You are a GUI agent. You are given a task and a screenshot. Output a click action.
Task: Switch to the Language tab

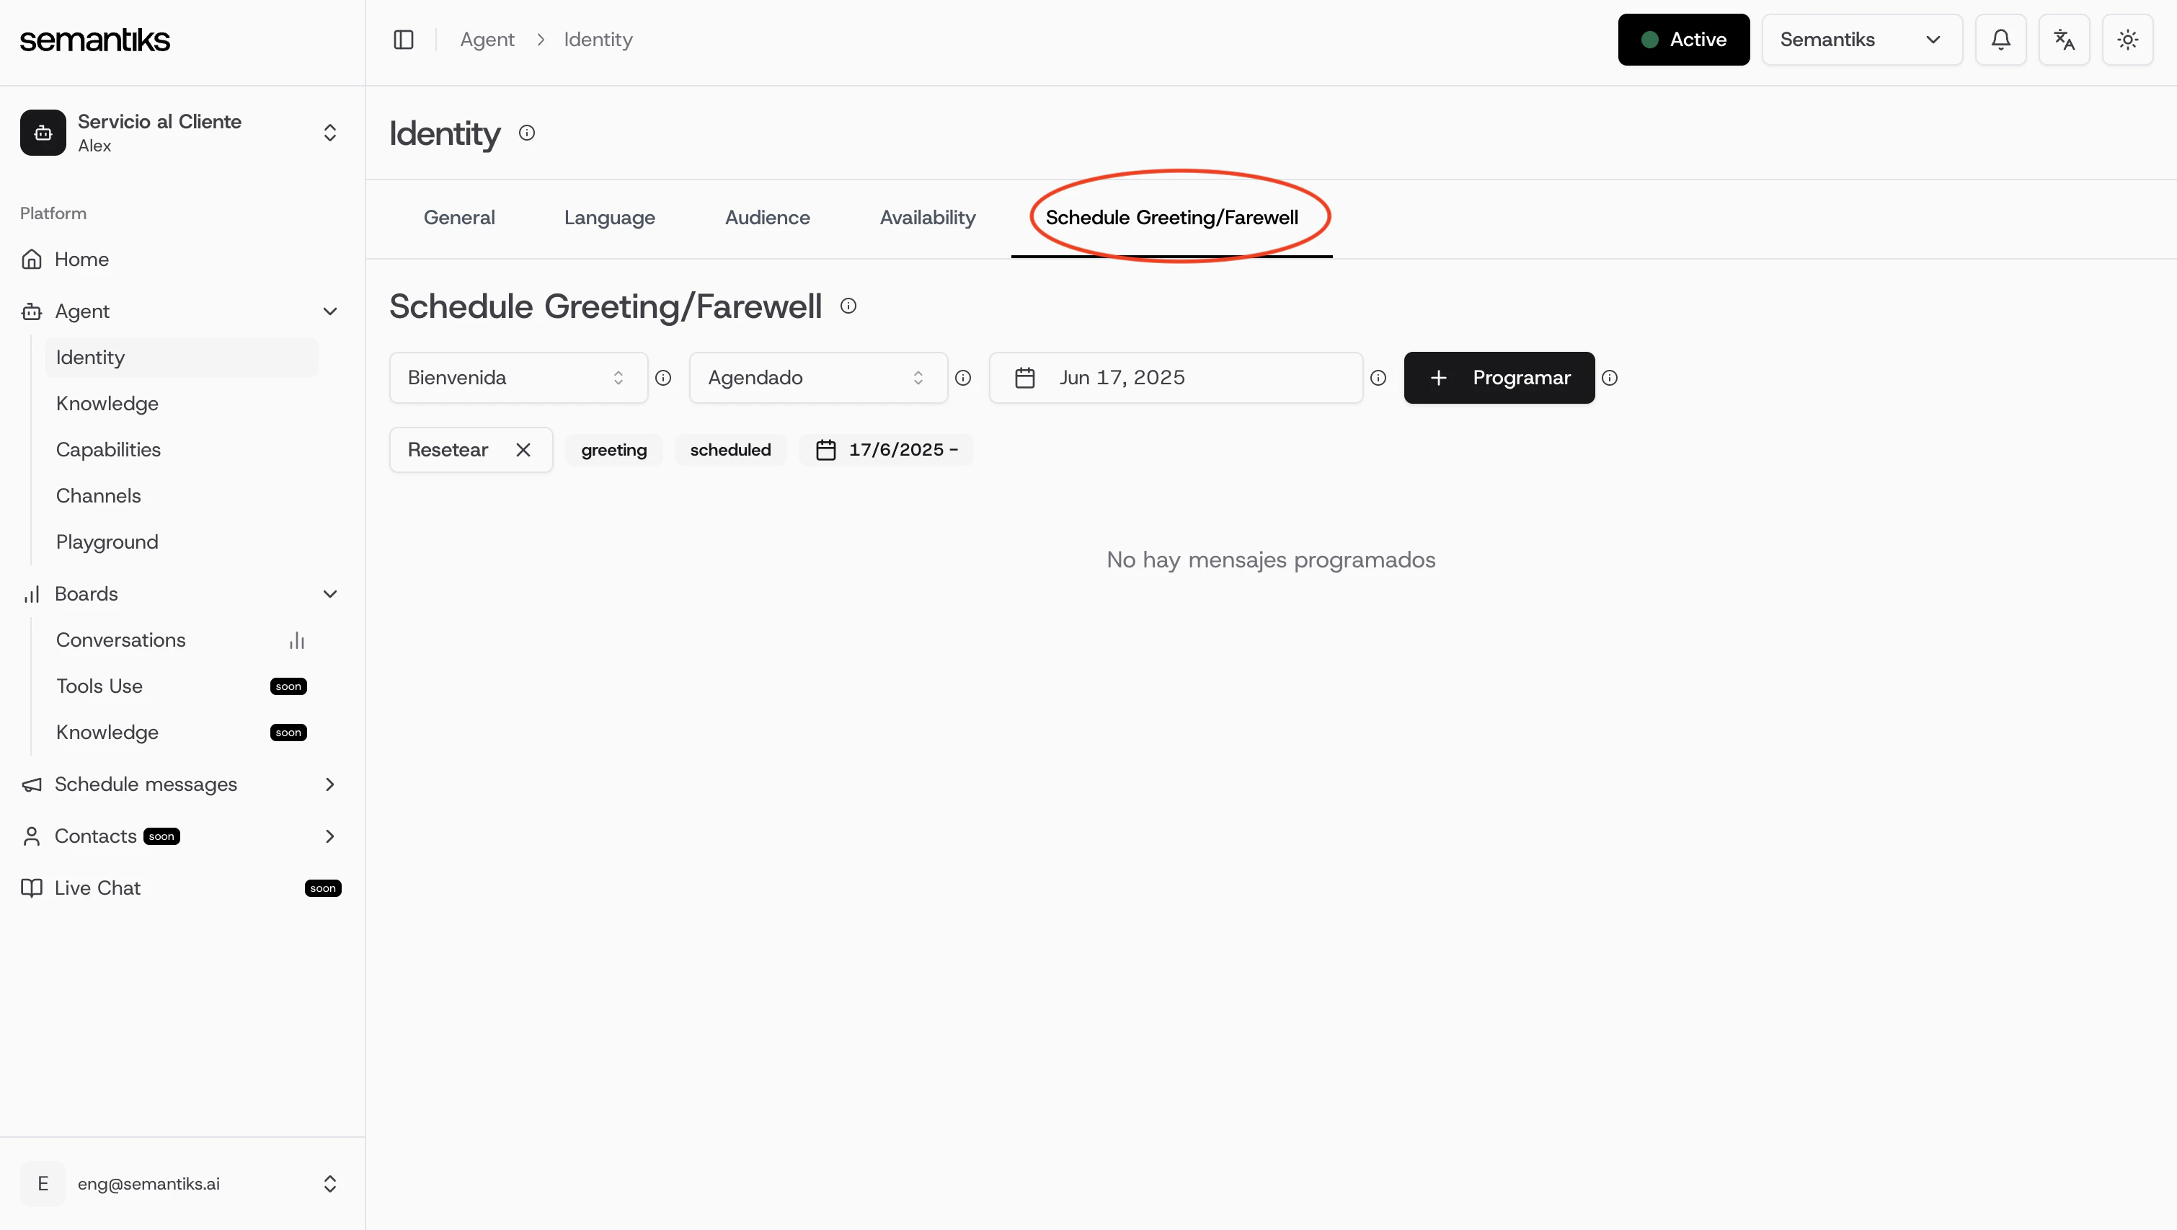[x=608, y=217]
